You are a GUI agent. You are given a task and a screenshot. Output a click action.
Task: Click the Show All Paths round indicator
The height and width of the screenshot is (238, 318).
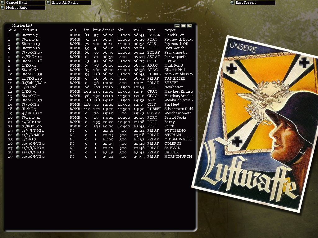(x=48, y=2)
